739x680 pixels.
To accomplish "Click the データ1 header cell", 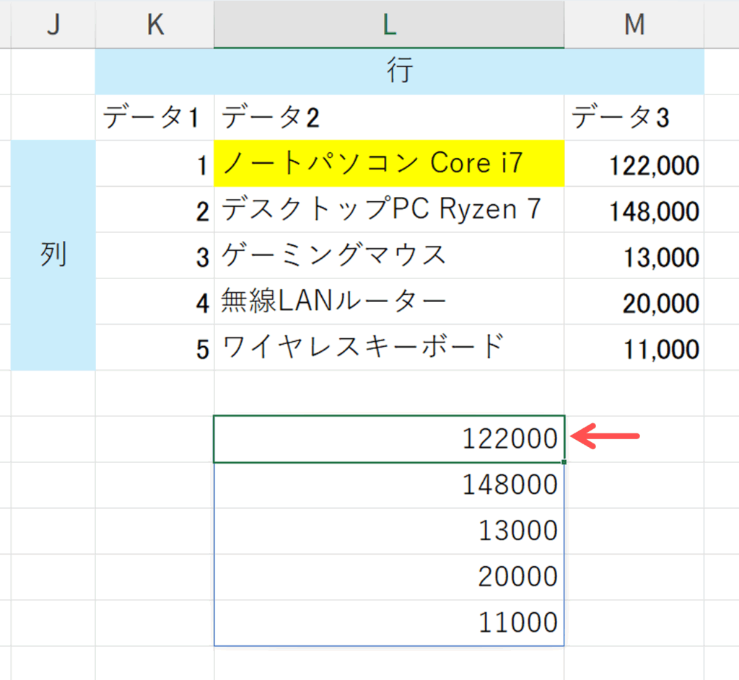I will (x=154, y=118).
